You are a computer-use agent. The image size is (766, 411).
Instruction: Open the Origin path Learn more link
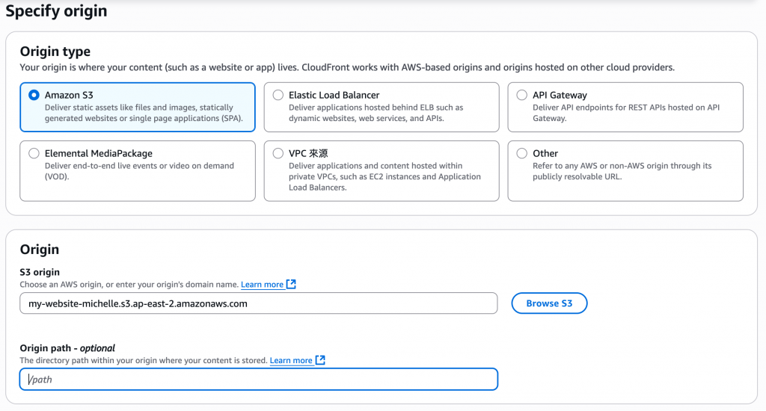[291, 361]
